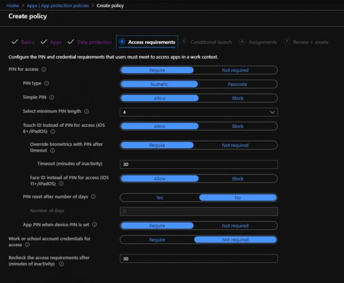The image size is (344, 283).
Task: Block Simple PIN option
Action: point(237,98)
